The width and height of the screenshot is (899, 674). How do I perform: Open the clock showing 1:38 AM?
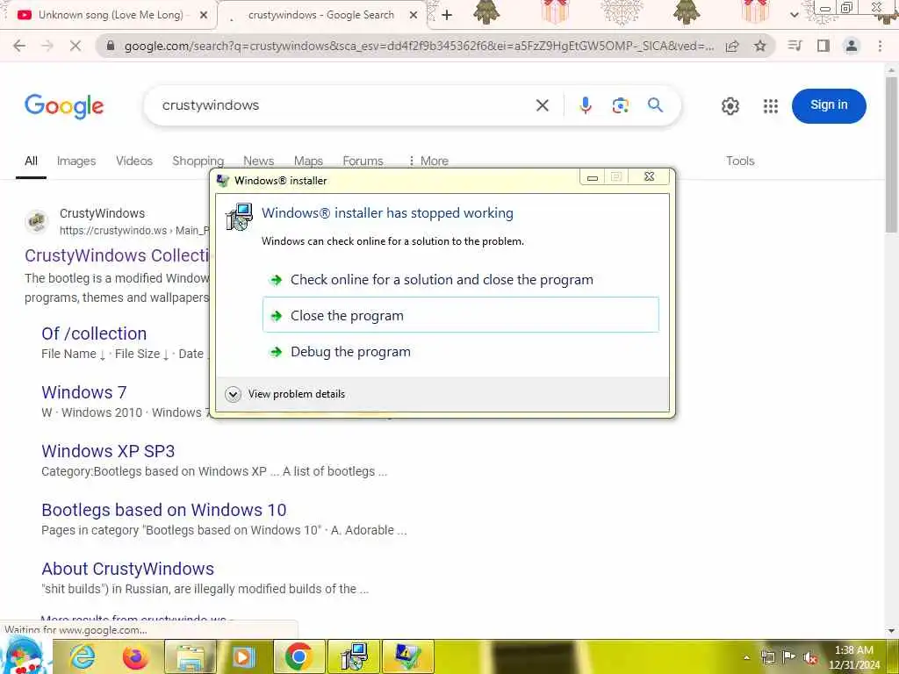click(x=853, y=657)
